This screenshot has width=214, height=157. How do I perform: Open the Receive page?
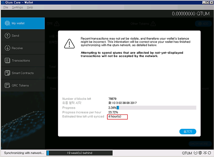coord(23,48)
